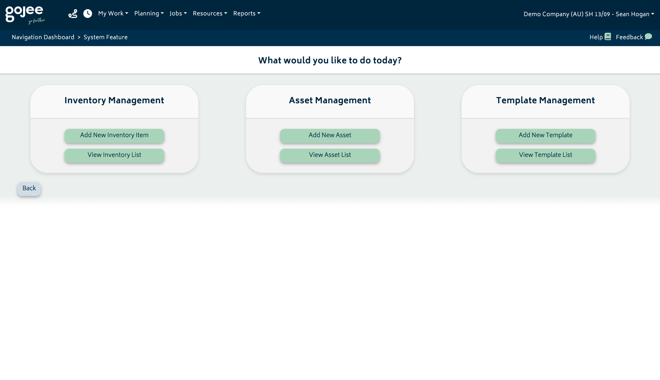Image resolution: width=660 pixels, height=380 pixels.
Task: Click System Feature breadcrumb text
Action: coord(105,37)
